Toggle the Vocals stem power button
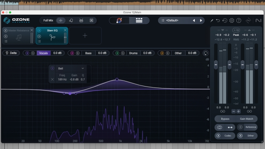The height and width of the screenshot is (149, 265). click(27, 53)
